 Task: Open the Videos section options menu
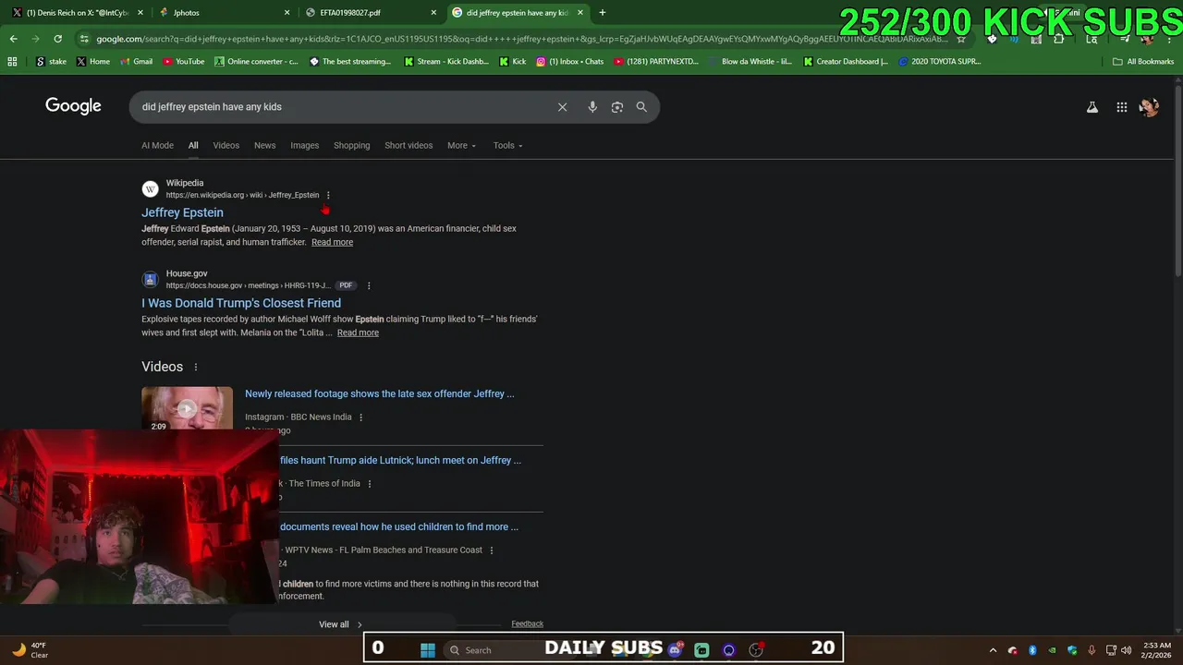196,367
